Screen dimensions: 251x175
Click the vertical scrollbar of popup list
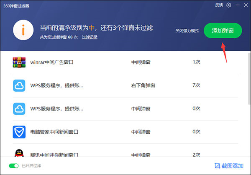click(x=249, y=79)
